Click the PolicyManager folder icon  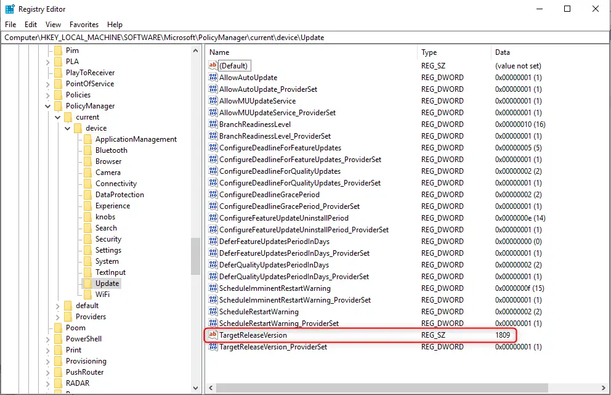click(59, 106)
